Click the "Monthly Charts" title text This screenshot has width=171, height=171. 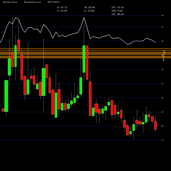[10, 2]
